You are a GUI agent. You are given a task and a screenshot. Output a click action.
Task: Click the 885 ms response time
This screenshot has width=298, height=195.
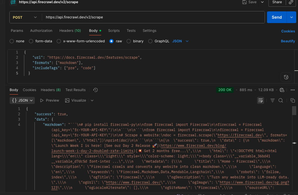tap(246, 90)
